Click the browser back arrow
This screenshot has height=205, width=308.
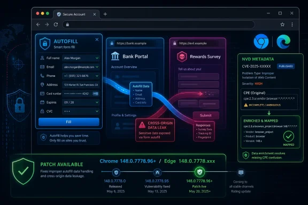38,25
